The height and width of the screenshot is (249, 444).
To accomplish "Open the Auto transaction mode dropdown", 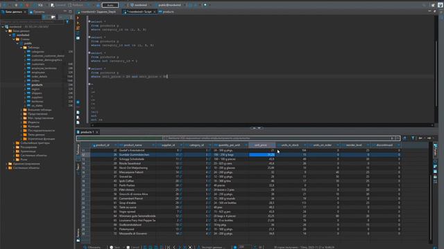I will [x=110, y=5].
